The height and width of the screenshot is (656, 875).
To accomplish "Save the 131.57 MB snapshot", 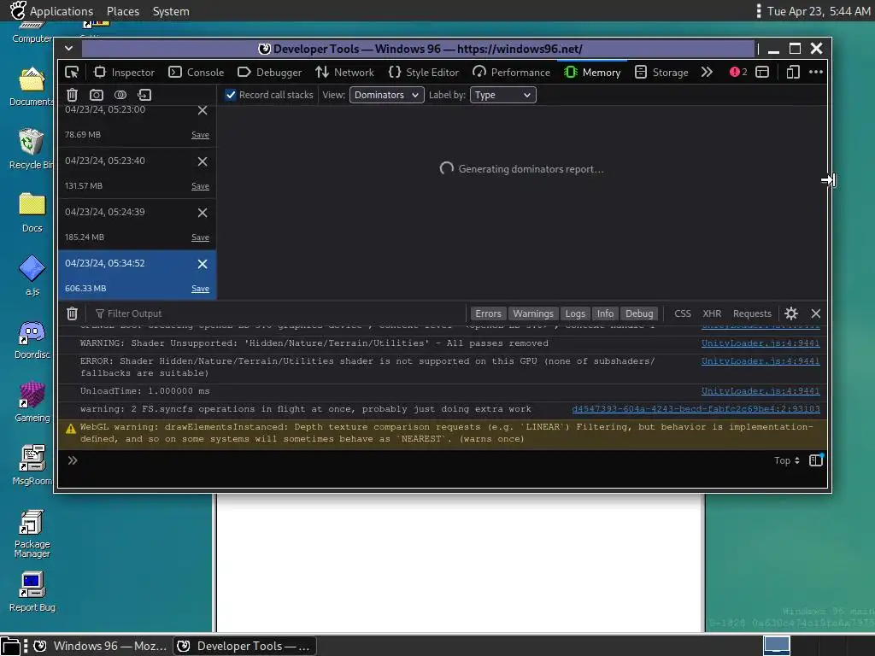I will (x=200, y=186).
